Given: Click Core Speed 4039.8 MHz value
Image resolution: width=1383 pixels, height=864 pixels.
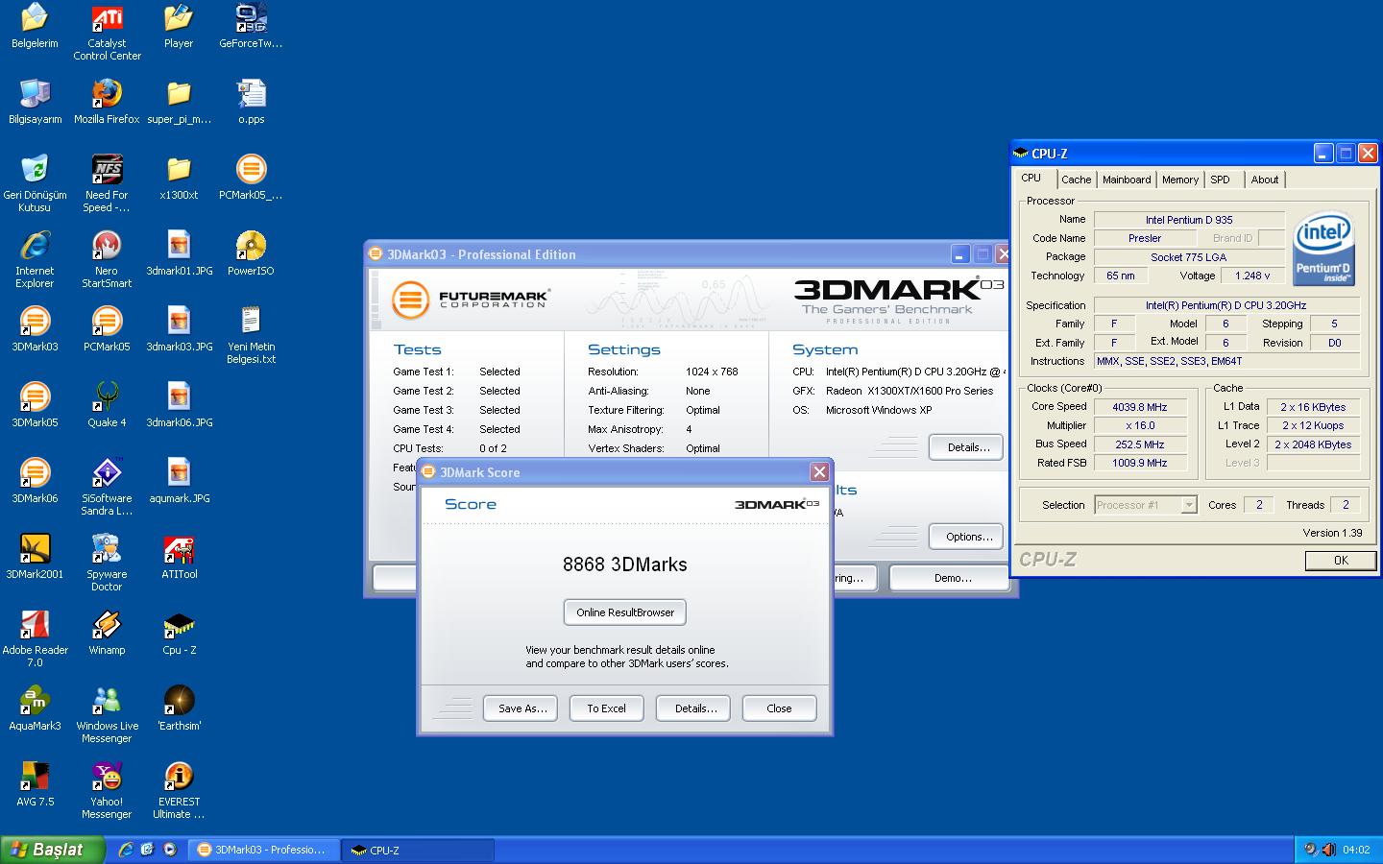Looking at the screenshot, I should (x=1140, y=407).
